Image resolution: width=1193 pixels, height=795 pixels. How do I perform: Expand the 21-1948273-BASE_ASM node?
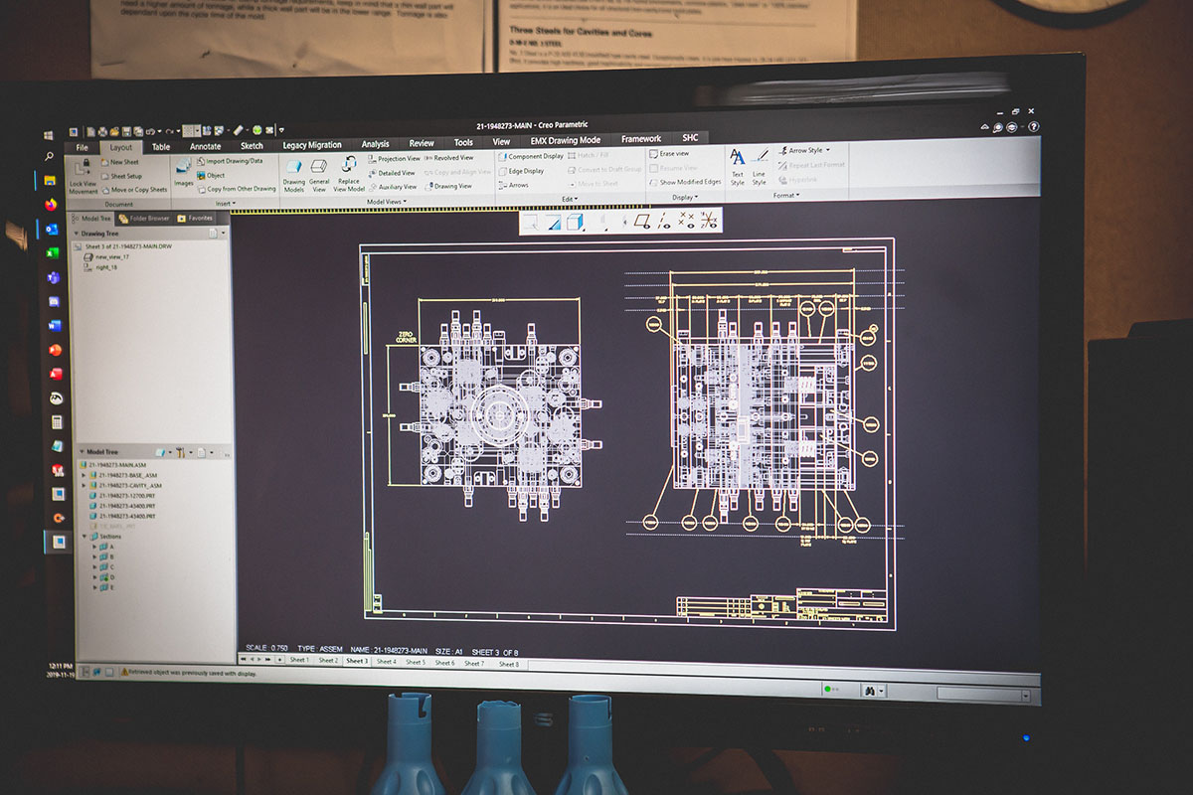pyautogui.click(x=85, y=475)
